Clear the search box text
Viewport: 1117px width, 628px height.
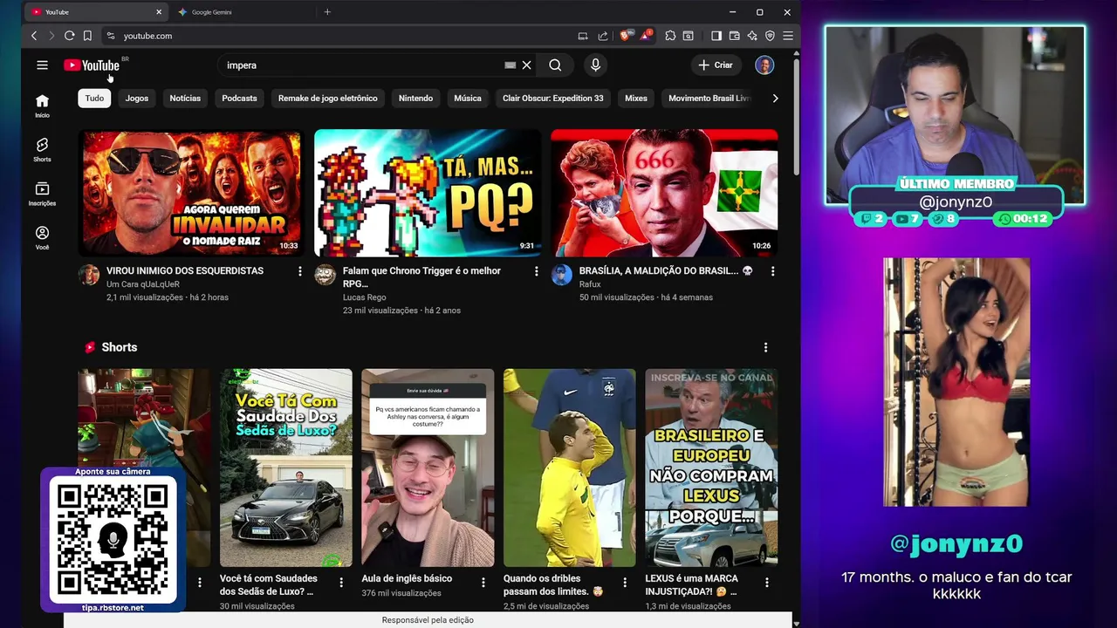pyautogui.click(x=526, y=65)
